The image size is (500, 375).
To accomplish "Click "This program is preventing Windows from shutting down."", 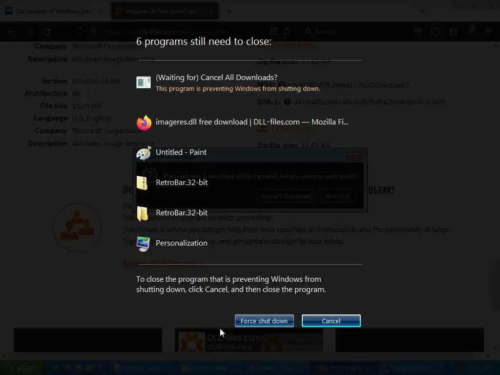I will click(238, 89).
